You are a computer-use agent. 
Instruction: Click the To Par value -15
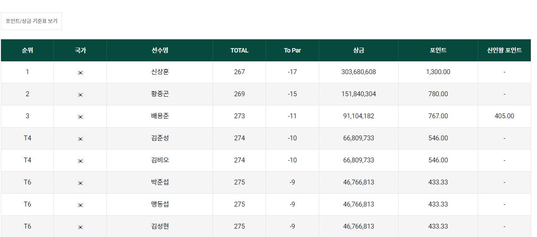(292, 94)
